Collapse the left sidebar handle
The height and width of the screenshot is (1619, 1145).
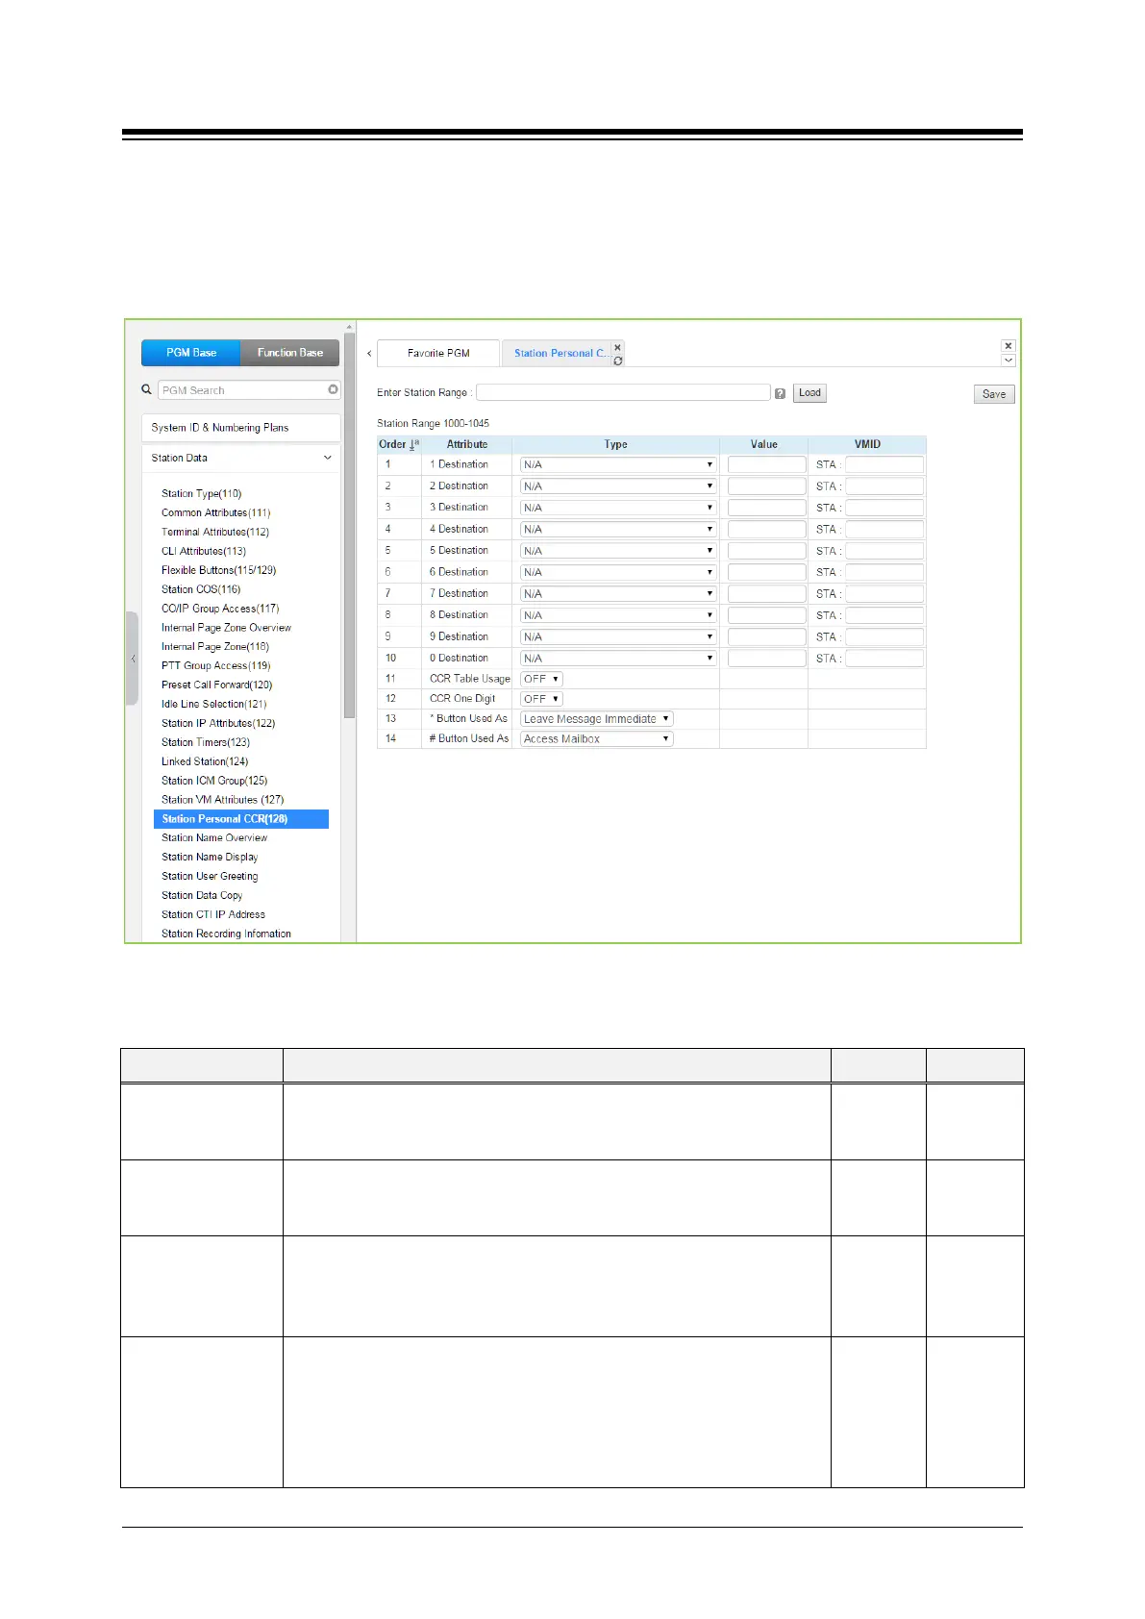pyautogui.click(x=133, y=659)
